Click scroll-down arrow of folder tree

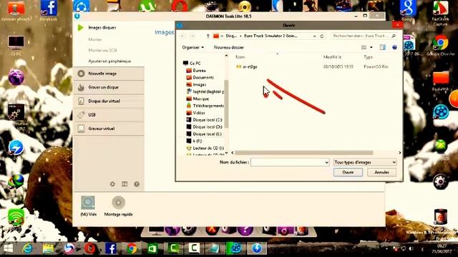coord(226,153)
